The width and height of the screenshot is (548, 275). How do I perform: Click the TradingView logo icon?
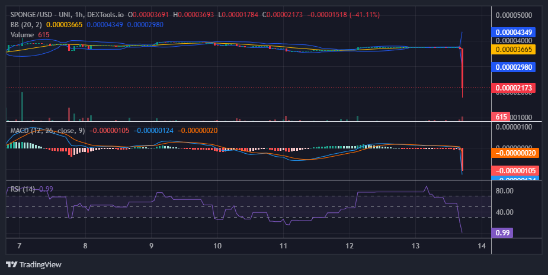pyautogui.click(x=11, y=264)
